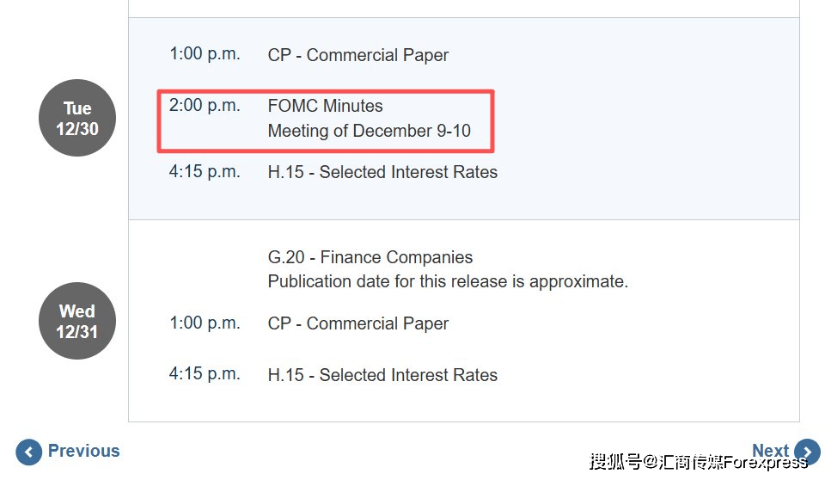Click the 4:15 p.m. time on Tuesday
This screenshot has width=825, height=480.
click(205, 171)
